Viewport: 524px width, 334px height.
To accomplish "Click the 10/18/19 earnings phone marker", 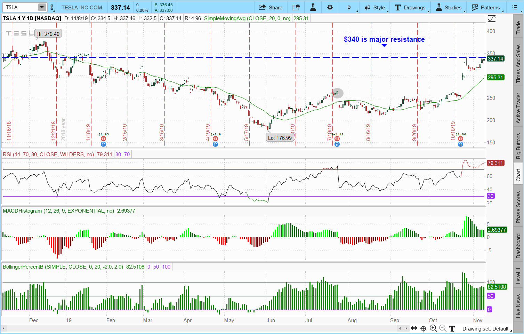I will coord(460,139).
